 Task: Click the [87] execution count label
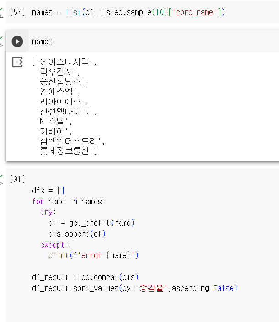17,12
